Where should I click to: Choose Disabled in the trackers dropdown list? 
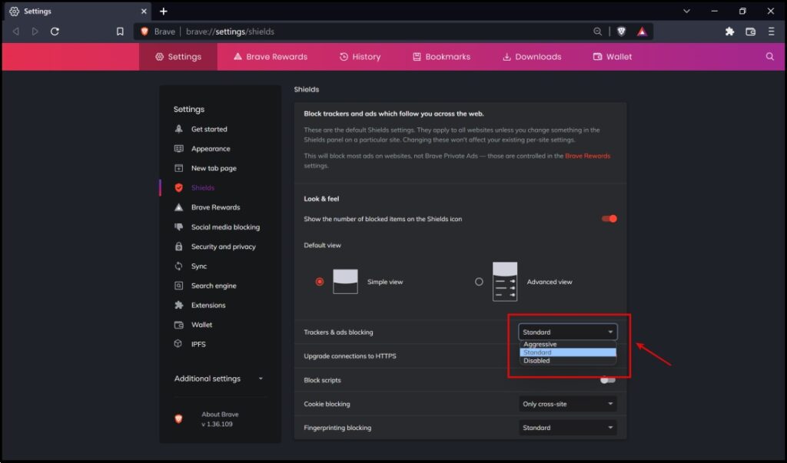coord(568,360)
